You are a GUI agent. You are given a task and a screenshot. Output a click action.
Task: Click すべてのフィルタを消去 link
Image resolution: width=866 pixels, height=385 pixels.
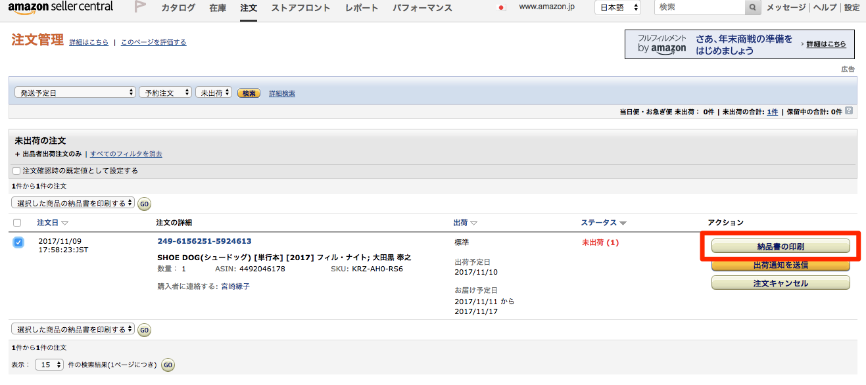126,154
